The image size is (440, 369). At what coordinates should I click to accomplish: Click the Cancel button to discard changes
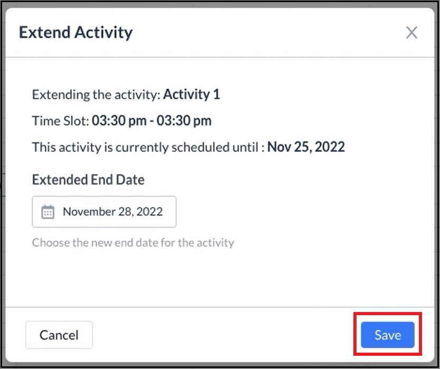point(59,335)
